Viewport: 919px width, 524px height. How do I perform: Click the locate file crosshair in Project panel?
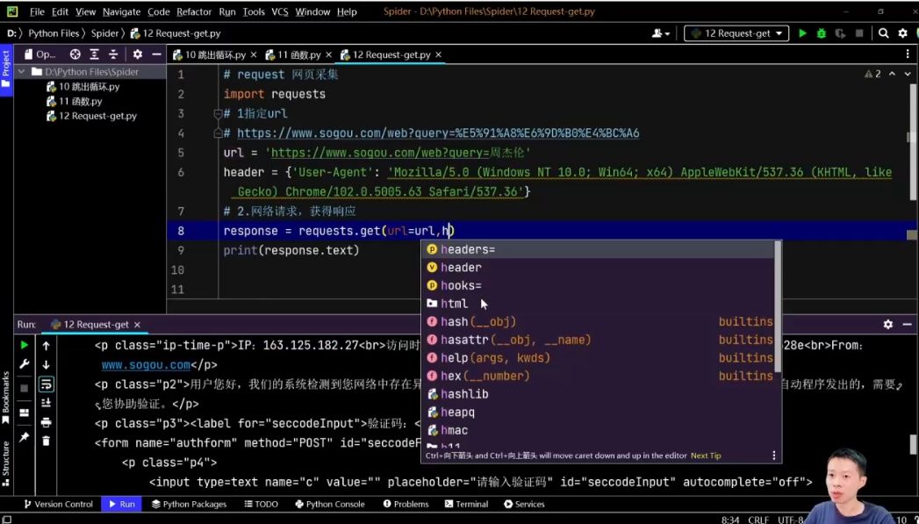coord(75,54)
